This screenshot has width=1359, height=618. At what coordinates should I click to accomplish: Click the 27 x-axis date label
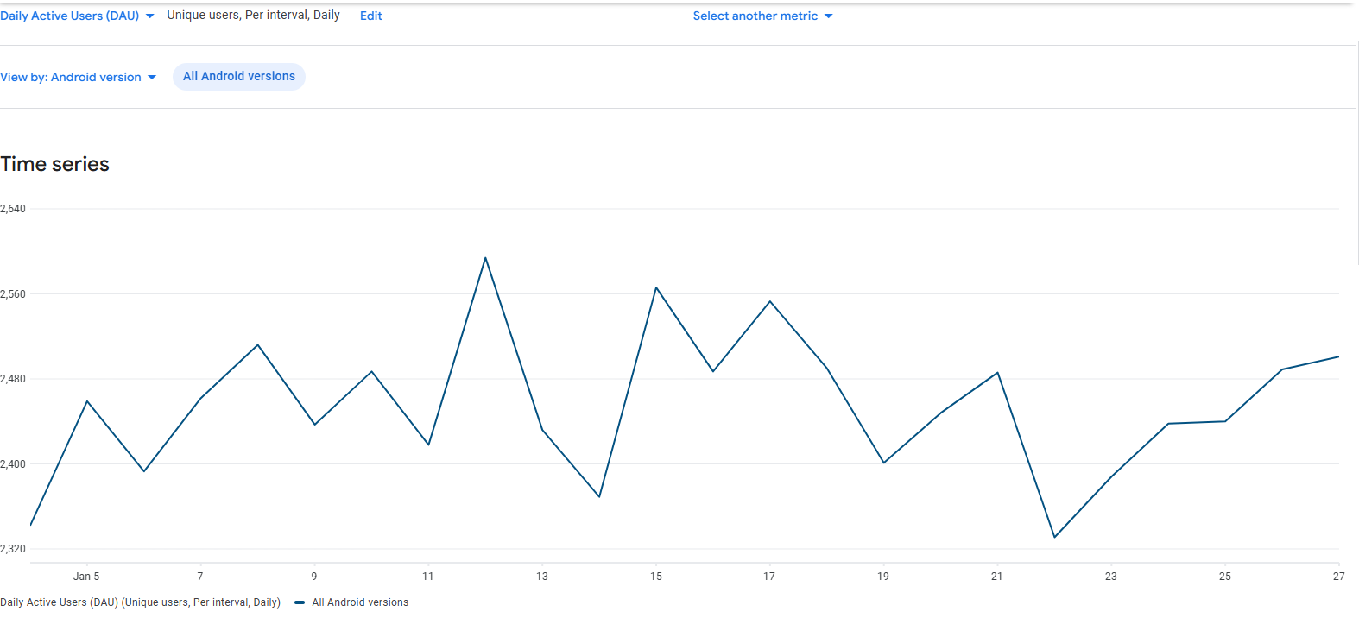click(1339, 577)
